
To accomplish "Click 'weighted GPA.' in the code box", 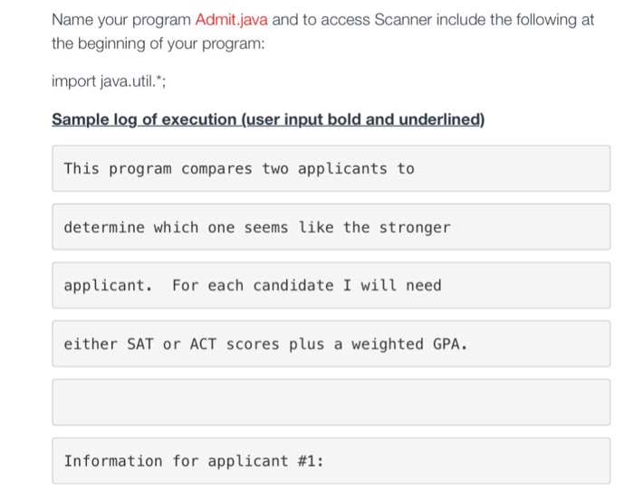I will [x=409, y=344].
